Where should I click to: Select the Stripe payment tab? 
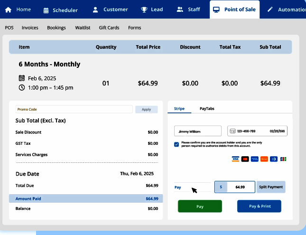pyautogui.click(x=179, y=109)
